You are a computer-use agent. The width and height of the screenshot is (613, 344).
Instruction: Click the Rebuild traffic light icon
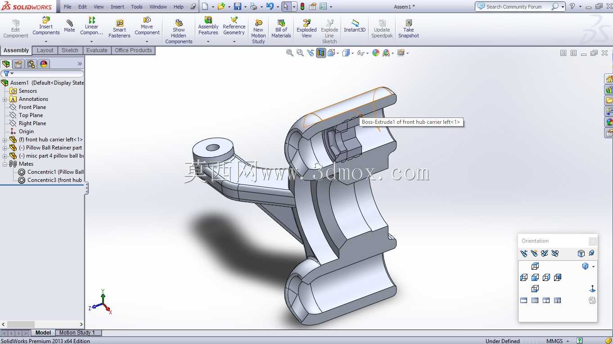click(302, 6)
